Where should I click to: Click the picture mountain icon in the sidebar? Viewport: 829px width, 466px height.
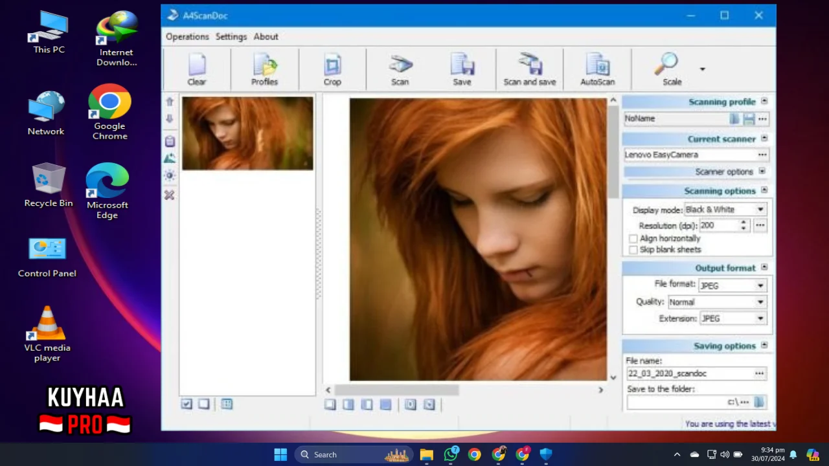coord(170,158)
